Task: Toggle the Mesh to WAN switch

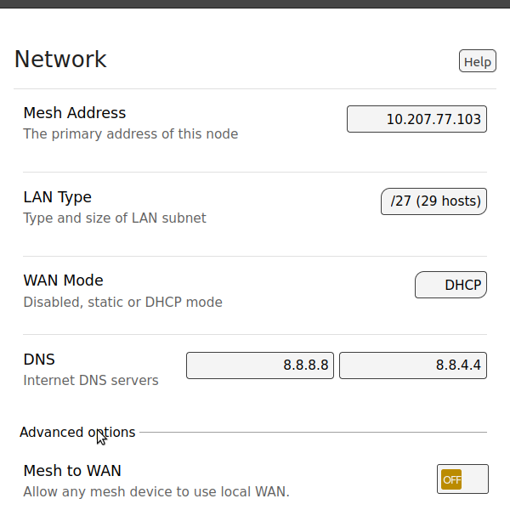Action: point(462,479)
